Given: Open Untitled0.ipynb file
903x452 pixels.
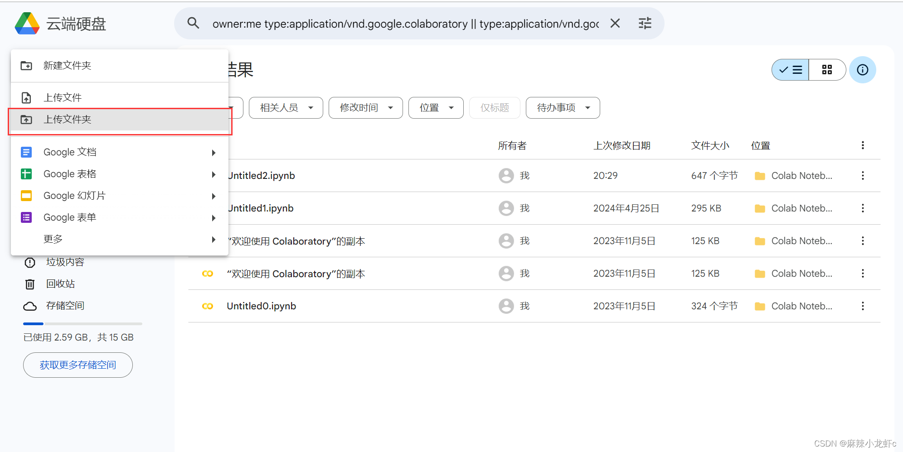Looking at the screenshot, I should pos(261,306).
